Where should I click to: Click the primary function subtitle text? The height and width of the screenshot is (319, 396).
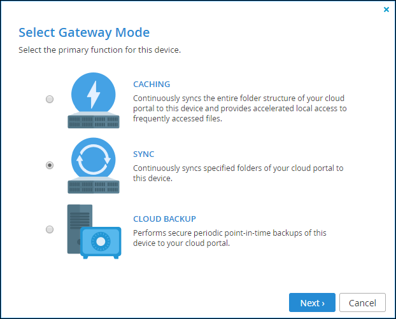[100, 50]
